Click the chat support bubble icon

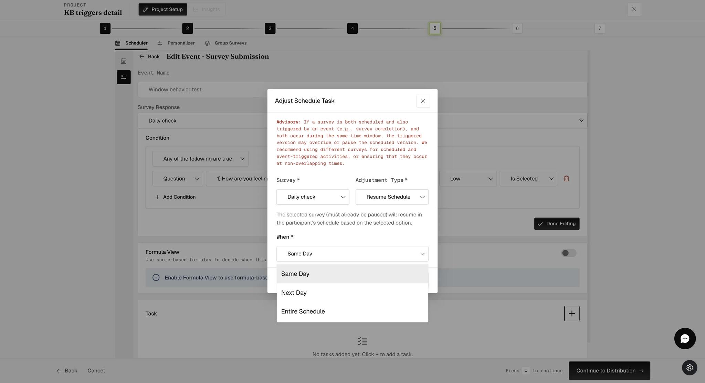click(x=685, y=339)
